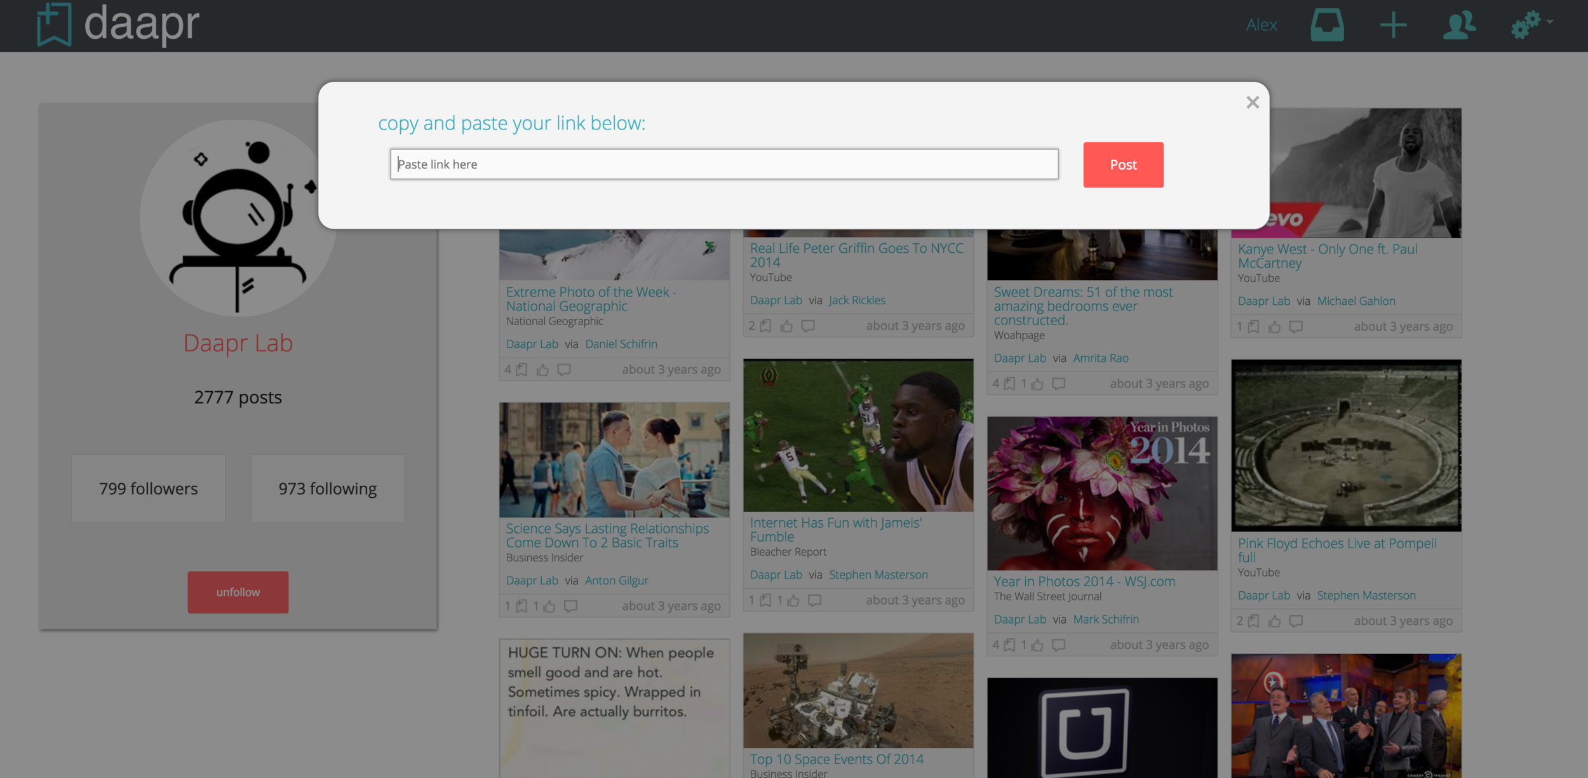This screenshot has height=778, width=1588.
Task: Open the friends people icon in the header
Action: tap(1459, 25)
